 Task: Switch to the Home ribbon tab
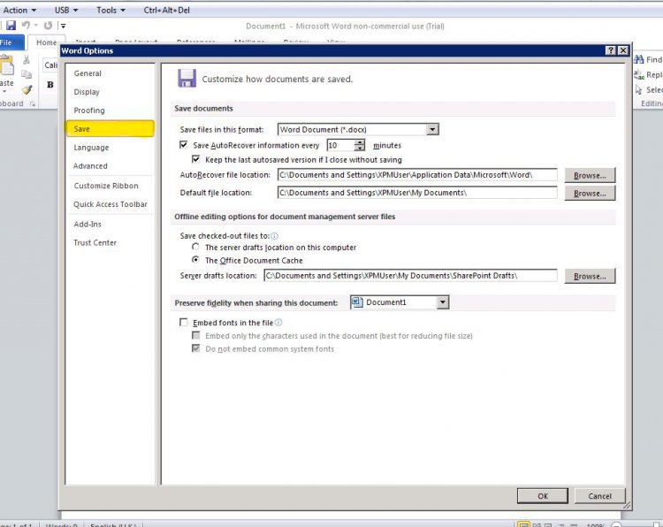46,42
